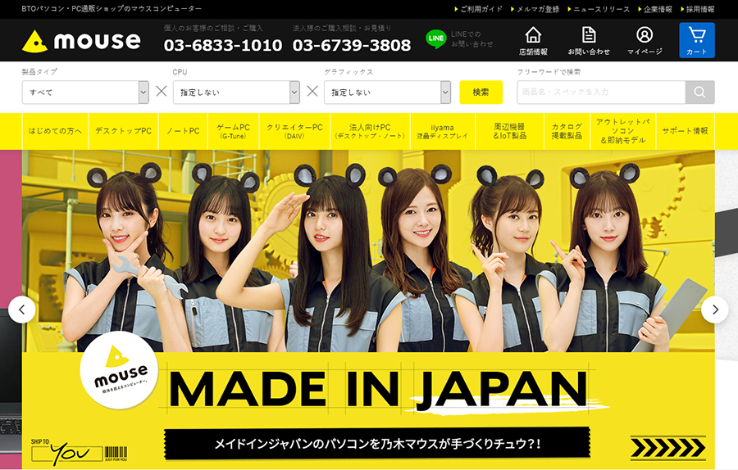Click phone number 03-6833-1010
This screenshot has height=470, width=738.
[x=223, y=45]
